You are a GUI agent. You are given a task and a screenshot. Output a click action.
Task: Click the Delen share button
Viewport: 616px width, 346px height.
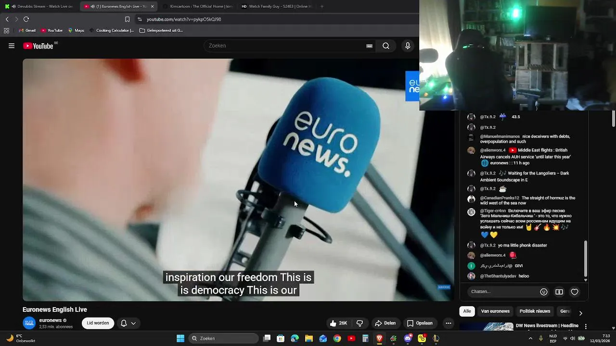tap(385, 323)
